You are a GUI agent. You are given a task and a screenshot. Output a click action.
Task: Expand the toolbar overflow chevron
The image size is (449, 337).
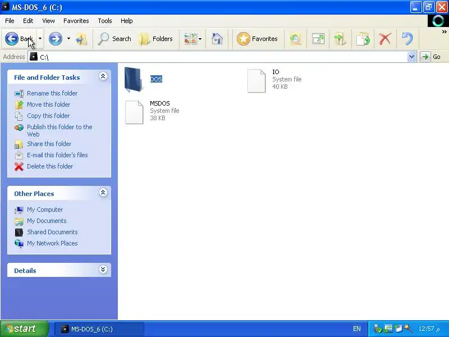(444, 31)
